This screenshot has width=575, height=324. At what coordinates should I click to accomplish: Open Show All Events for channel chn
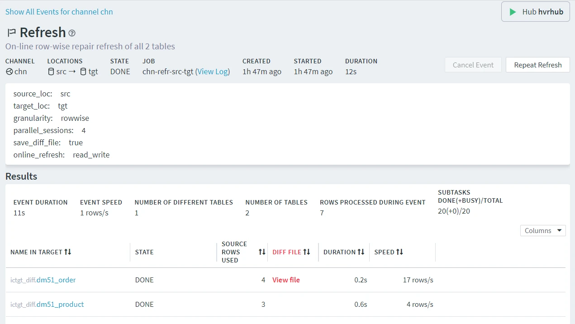pyautogui.click(x=59, y=11)
